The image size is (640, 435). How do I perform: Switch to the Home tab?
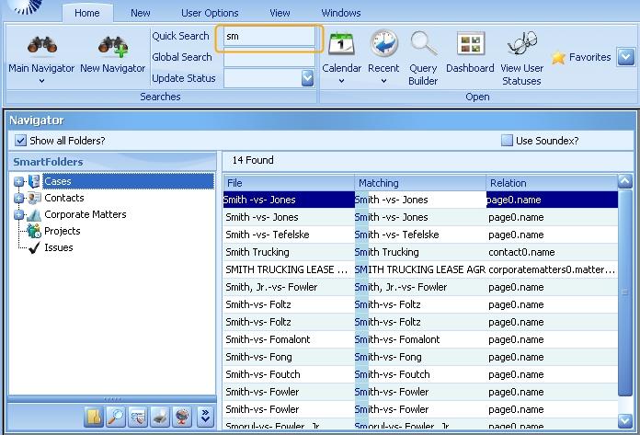87,13
